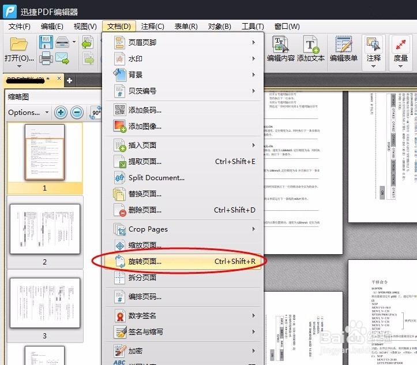
Task: Click the Save floppy disk icon
Action: click(x=46, y=42)
